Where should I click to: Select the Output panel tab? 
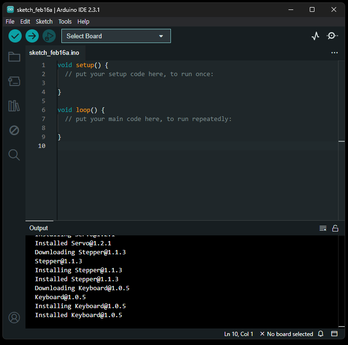[39, 228]
